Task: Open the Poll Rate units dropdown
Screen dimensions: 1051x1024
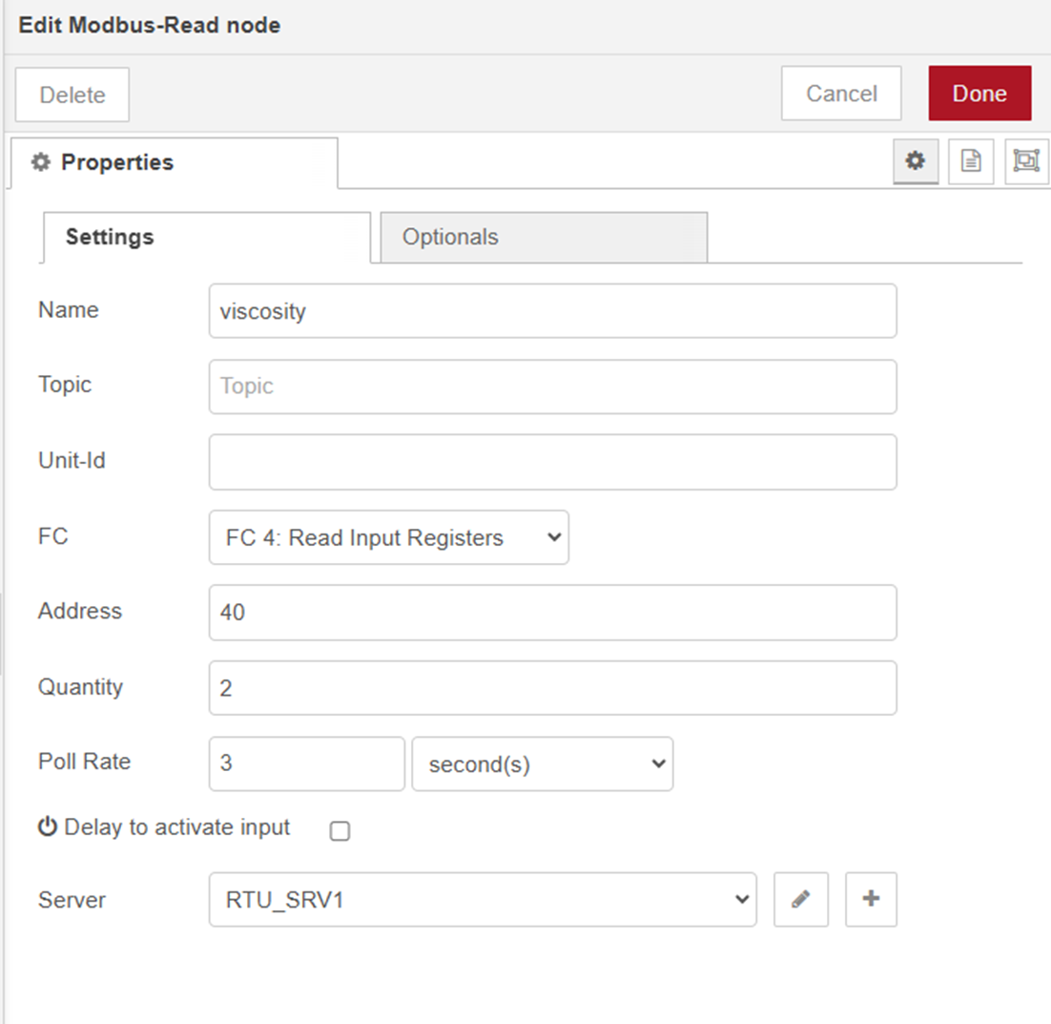Action: tap(542, 763)
